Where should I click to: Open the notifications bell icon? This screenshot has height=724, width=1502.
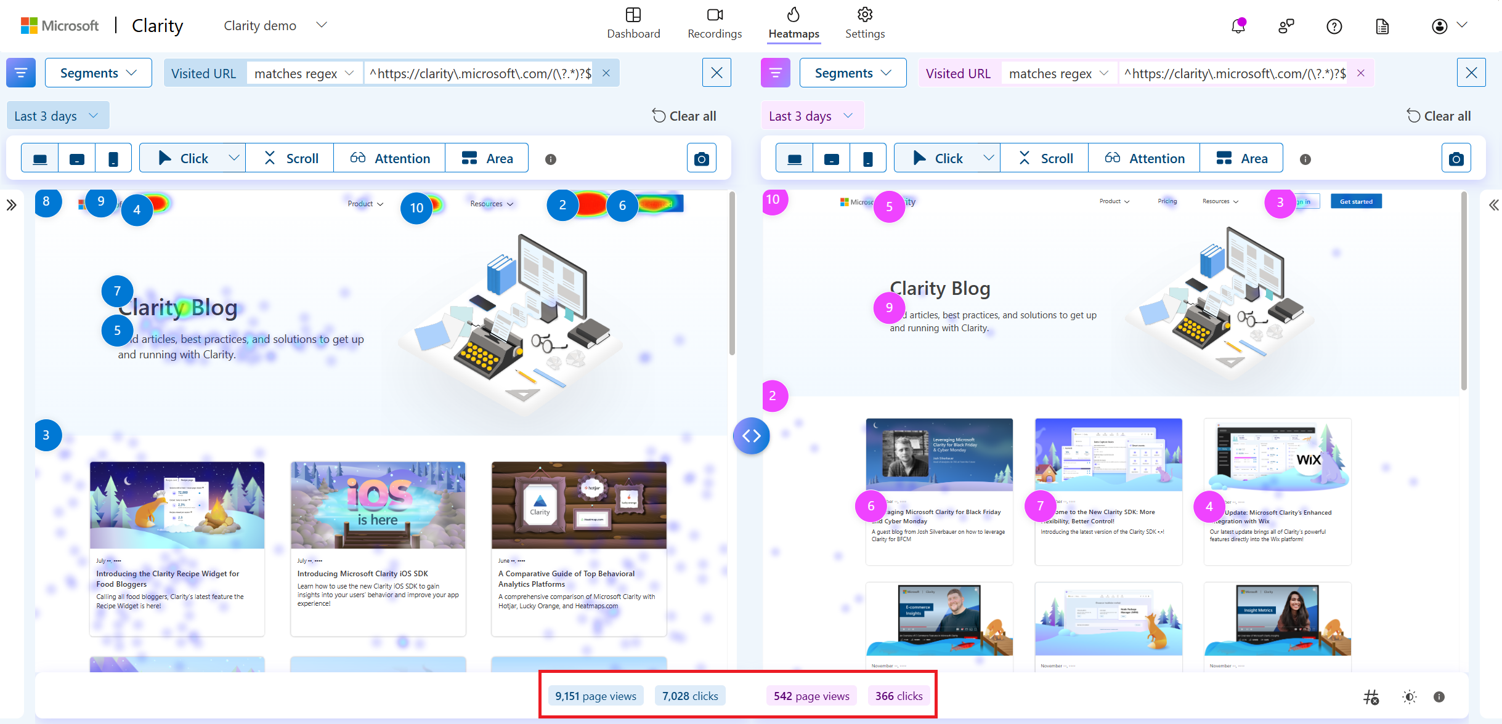1238,26
